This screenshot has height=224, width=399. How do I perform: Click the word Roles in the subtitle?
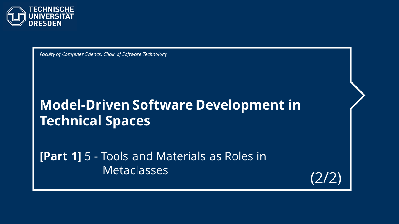coord(235,156)
